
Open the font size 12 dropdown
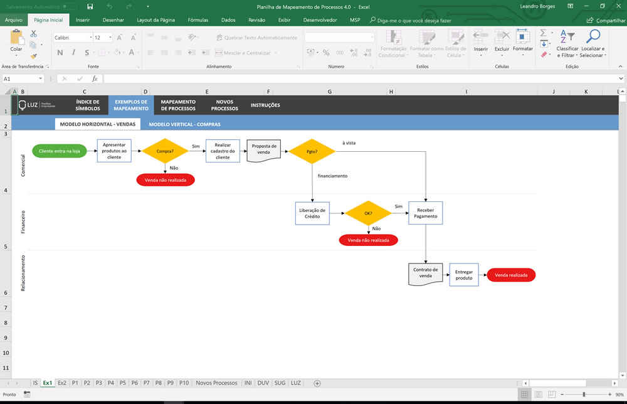tap(110, 37)
